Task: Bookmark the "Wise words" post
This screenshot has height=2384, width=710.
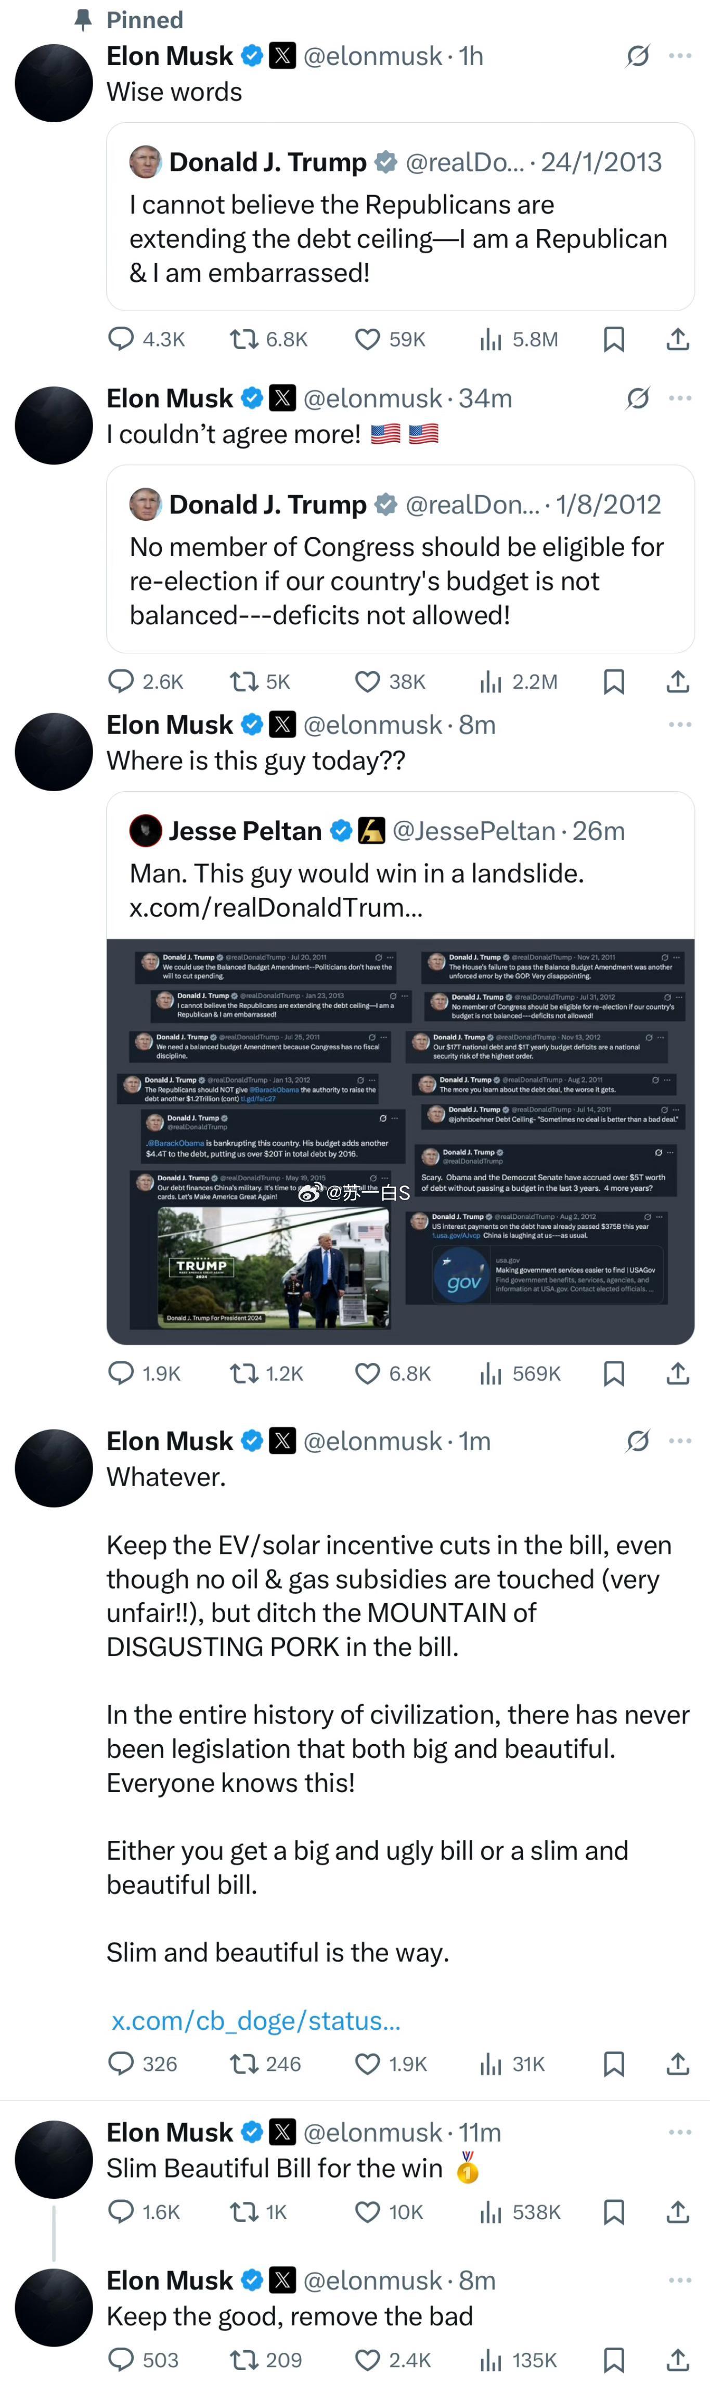Action: click(x=614, y=340)
